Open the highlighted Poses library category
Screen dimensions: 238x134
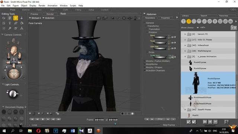pos(189,22)
